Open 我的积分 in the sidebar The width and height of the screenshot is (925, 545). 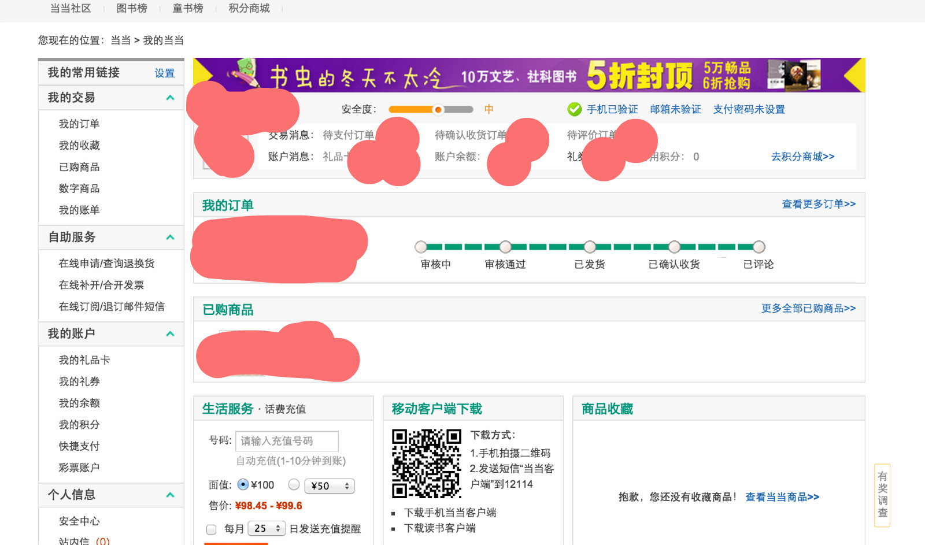[79, 425]
